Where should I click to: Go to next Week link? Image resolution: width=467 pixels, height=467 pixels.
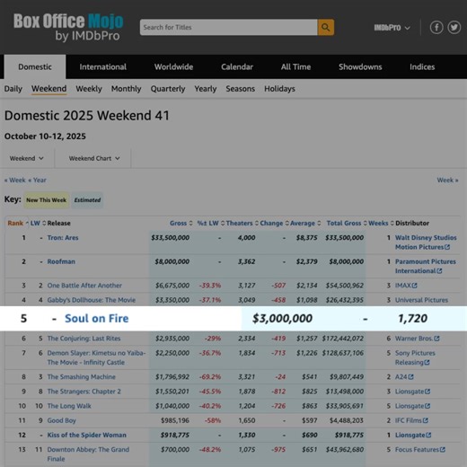[x=447, y=181]
